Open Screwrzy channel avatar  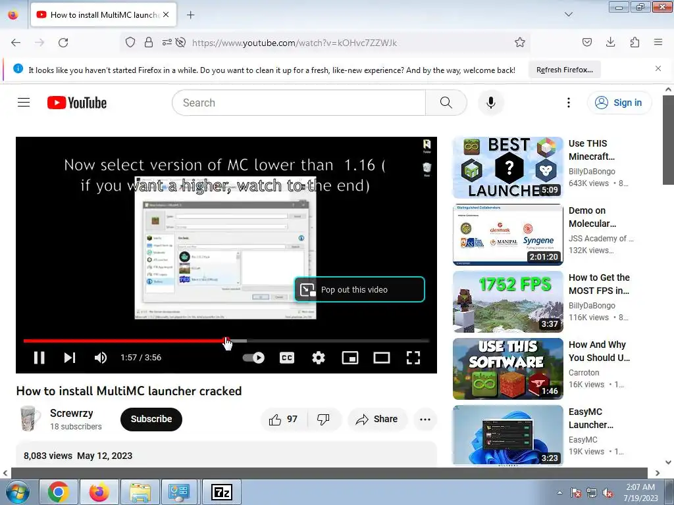[30, 419]
